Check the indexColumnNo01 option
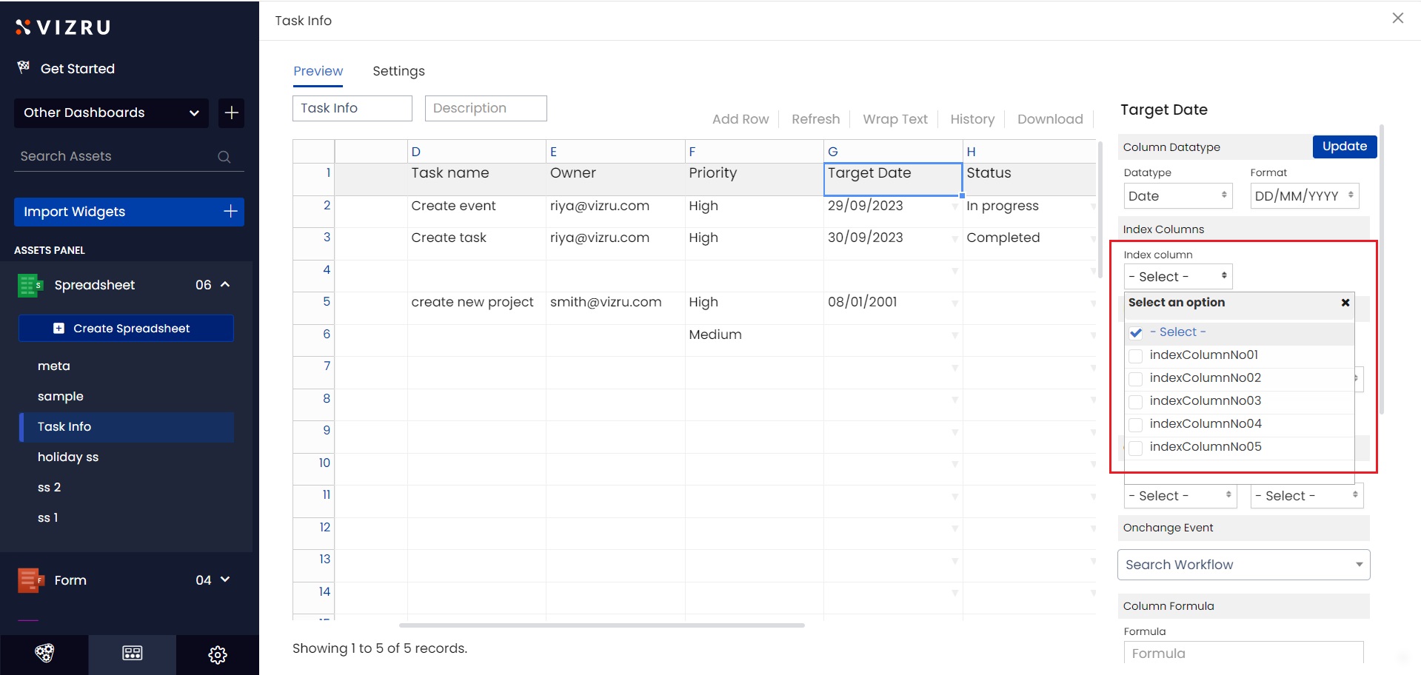Viewport: 1421px width, 675px height. [1135, 356]
